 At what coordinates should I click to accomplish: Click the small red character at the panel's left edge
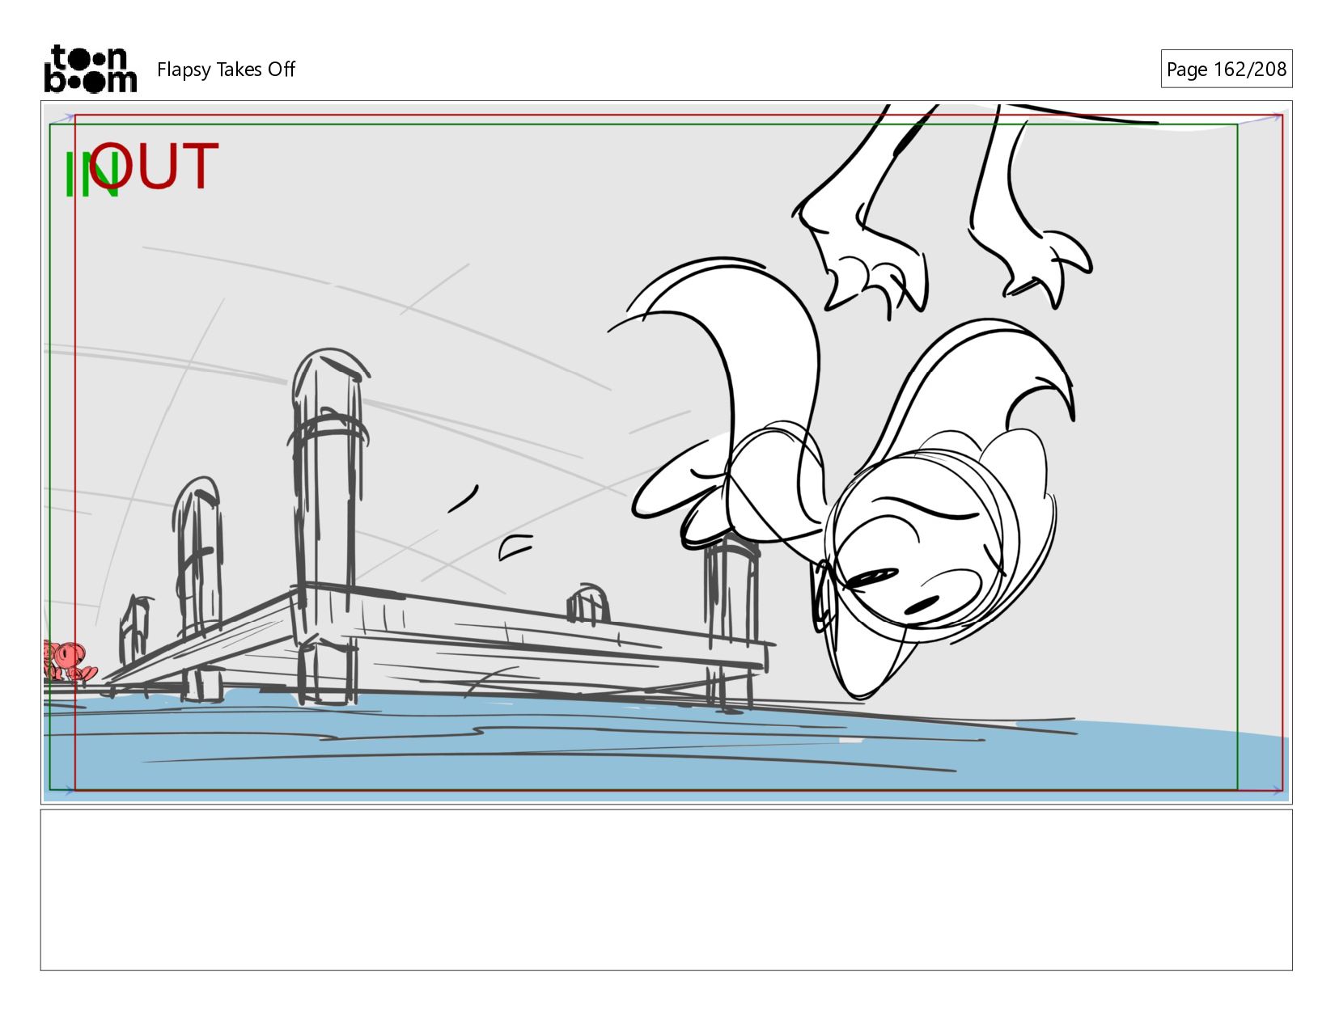tap(69, 661)
